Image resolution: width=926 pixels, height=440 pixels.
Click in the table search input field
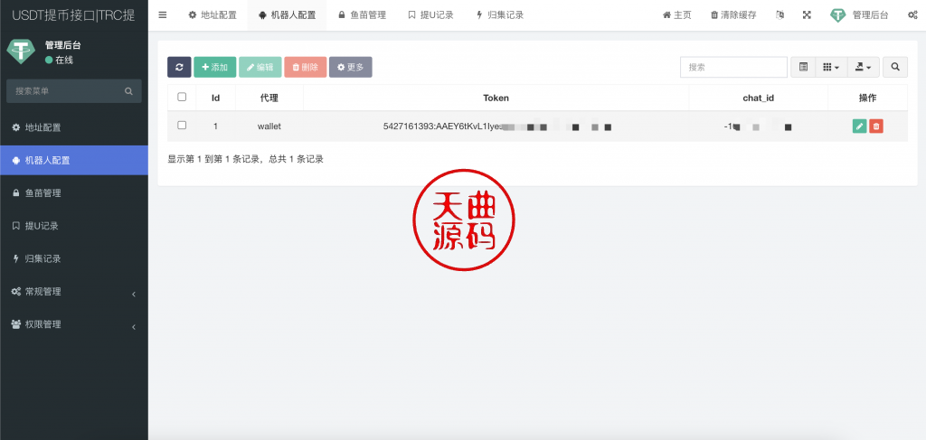coord(733,67)
